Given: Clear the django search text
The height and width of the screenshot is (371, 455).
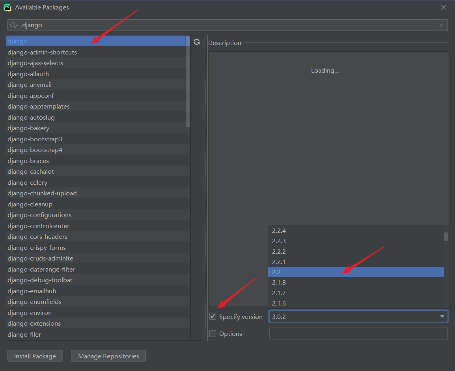Looking at the screenshot, I should pos(441,25).
